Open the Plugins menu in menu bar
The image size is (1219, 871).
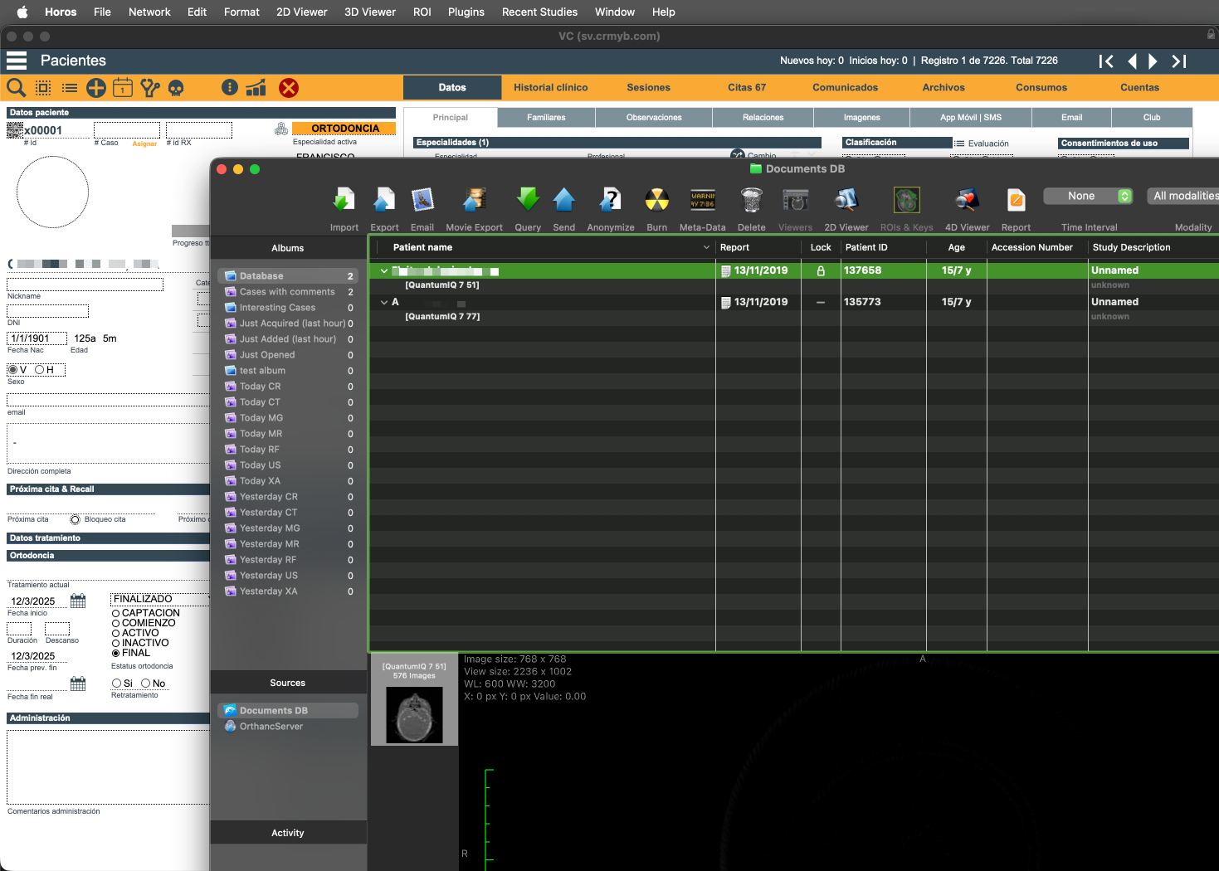[466, 12]
